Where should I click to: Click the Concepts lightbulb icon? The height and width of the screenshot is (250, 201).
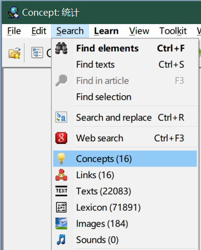point(61,159)
